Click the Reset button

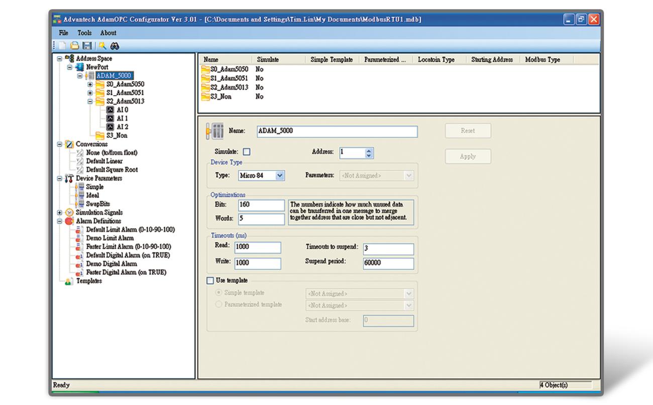pyautogui.click(x=468, y=131)
